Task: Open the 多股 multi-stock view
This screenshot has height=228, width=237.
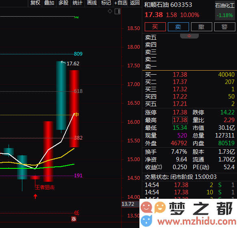Action: pos(63,3)
